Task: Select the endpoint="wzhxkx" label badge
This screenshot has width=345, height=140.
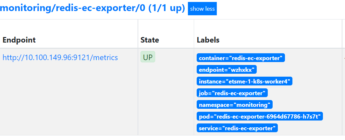Action: tap(227, 70)
